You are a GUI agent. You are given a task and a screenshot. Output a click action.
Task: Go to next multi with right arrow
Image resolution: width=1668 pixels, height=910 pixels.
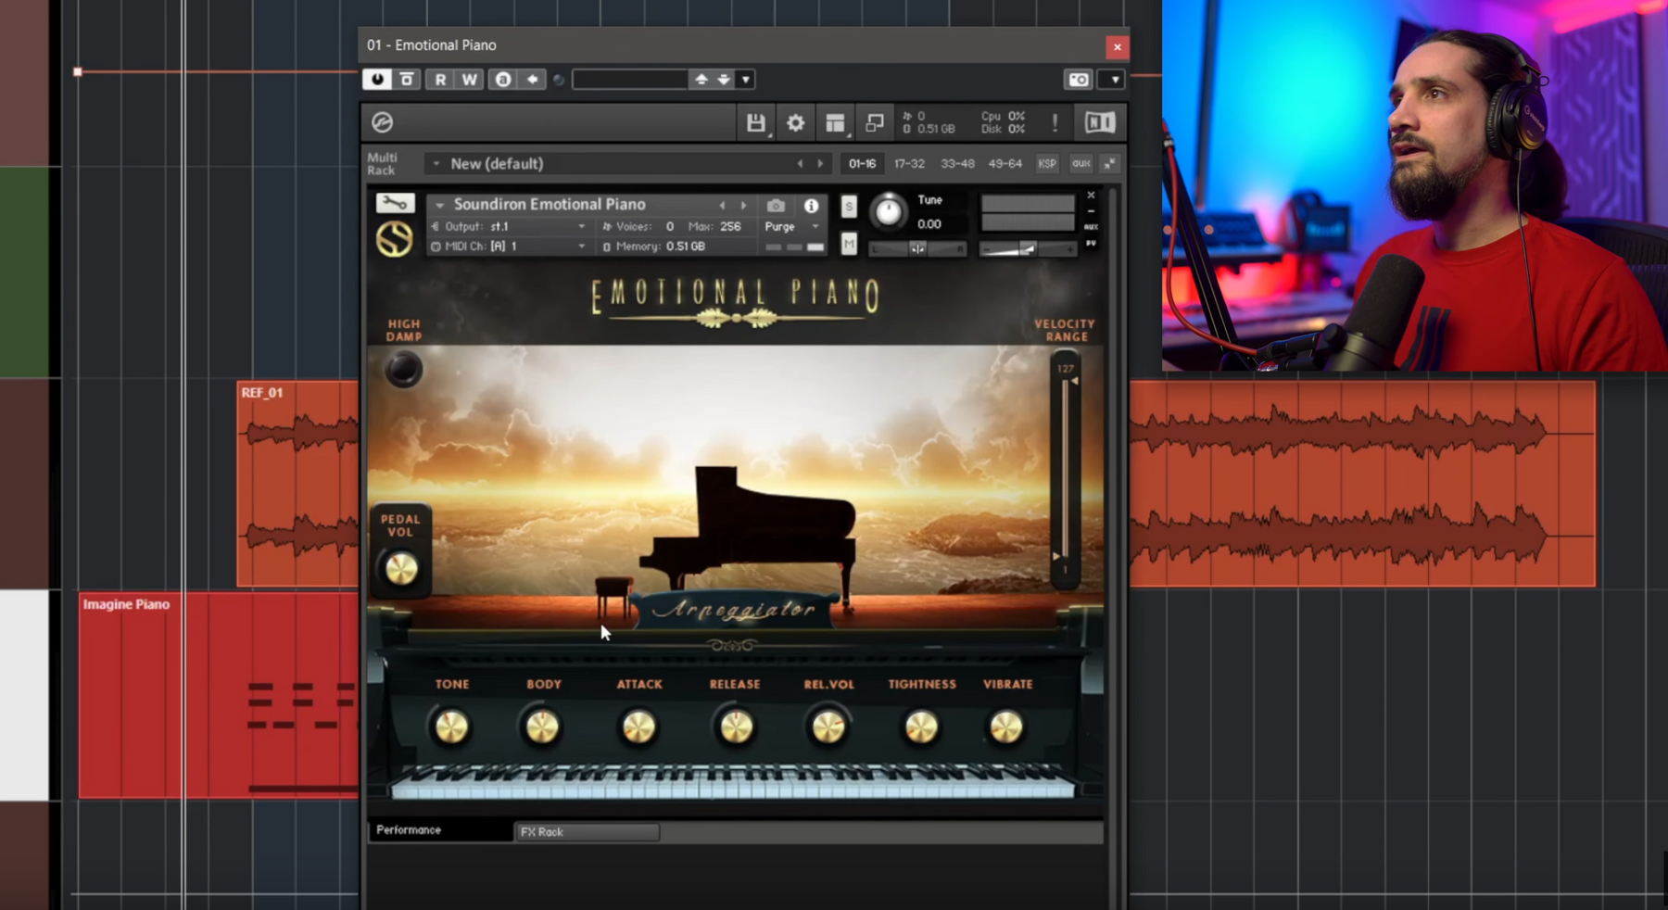[x=820, y=164]
